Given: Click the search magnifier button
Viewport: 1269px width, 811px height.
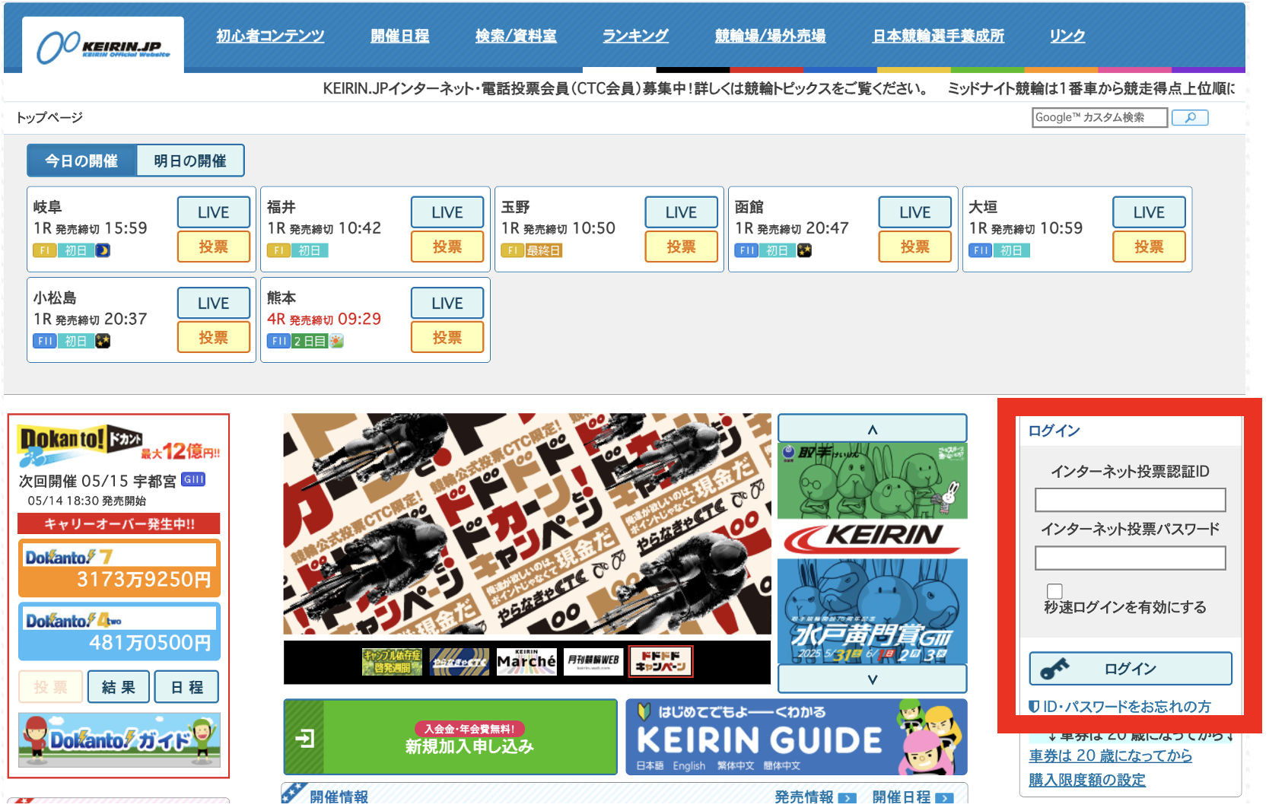Looking at the screenshot, I should pyautogui.click(x=1190, y=117).
